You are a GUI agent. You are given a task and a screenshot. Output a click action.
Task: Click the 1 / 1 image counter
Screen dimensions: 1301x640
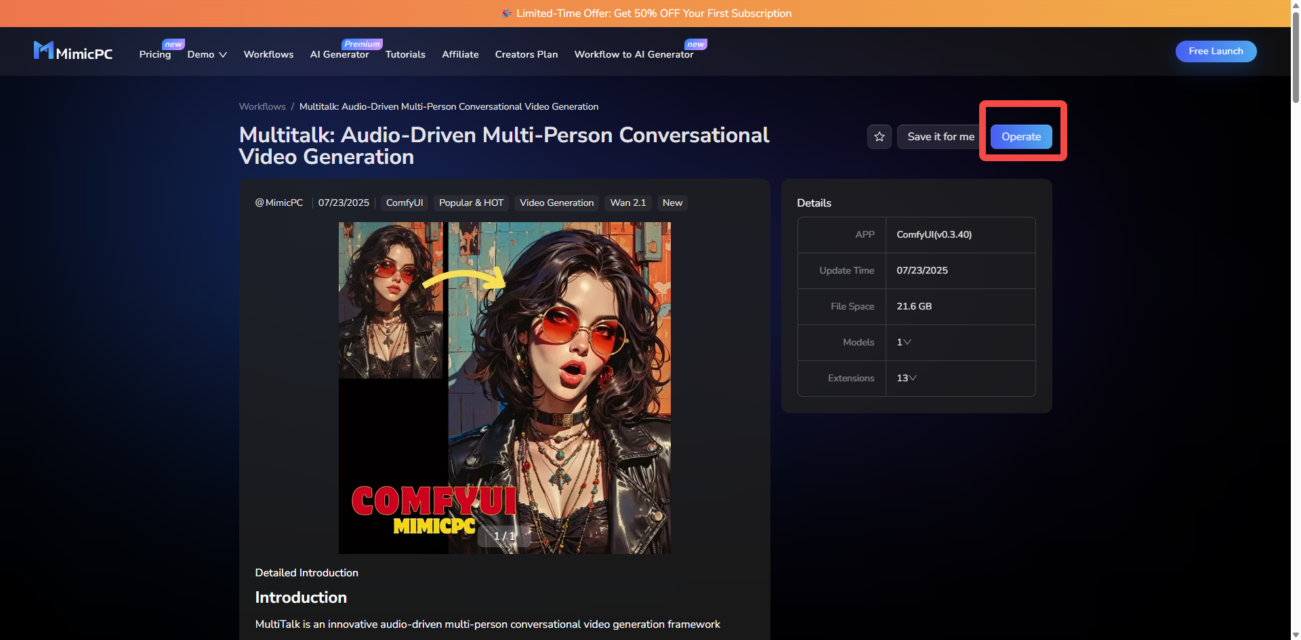coord(504,536)
